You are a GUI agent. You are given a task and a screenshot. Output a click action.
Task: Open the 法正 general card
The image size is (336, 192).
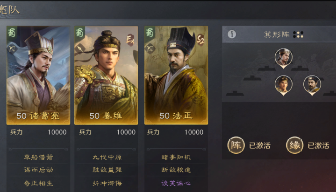pos(176,75)
